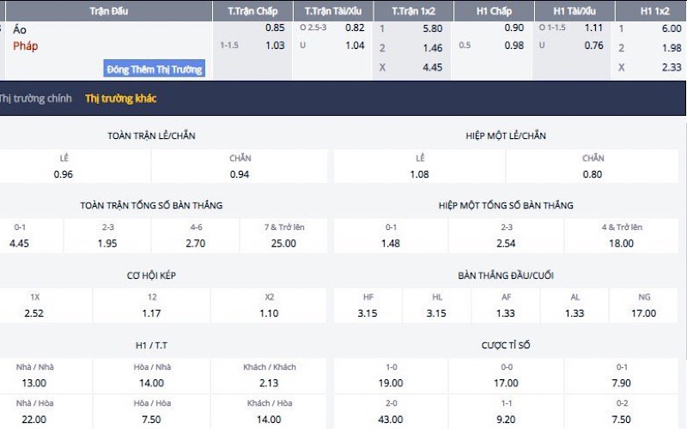Choose the HF first goal option
Image resolution: width=687 pixels, height=429 pixels.
[368, 313]
